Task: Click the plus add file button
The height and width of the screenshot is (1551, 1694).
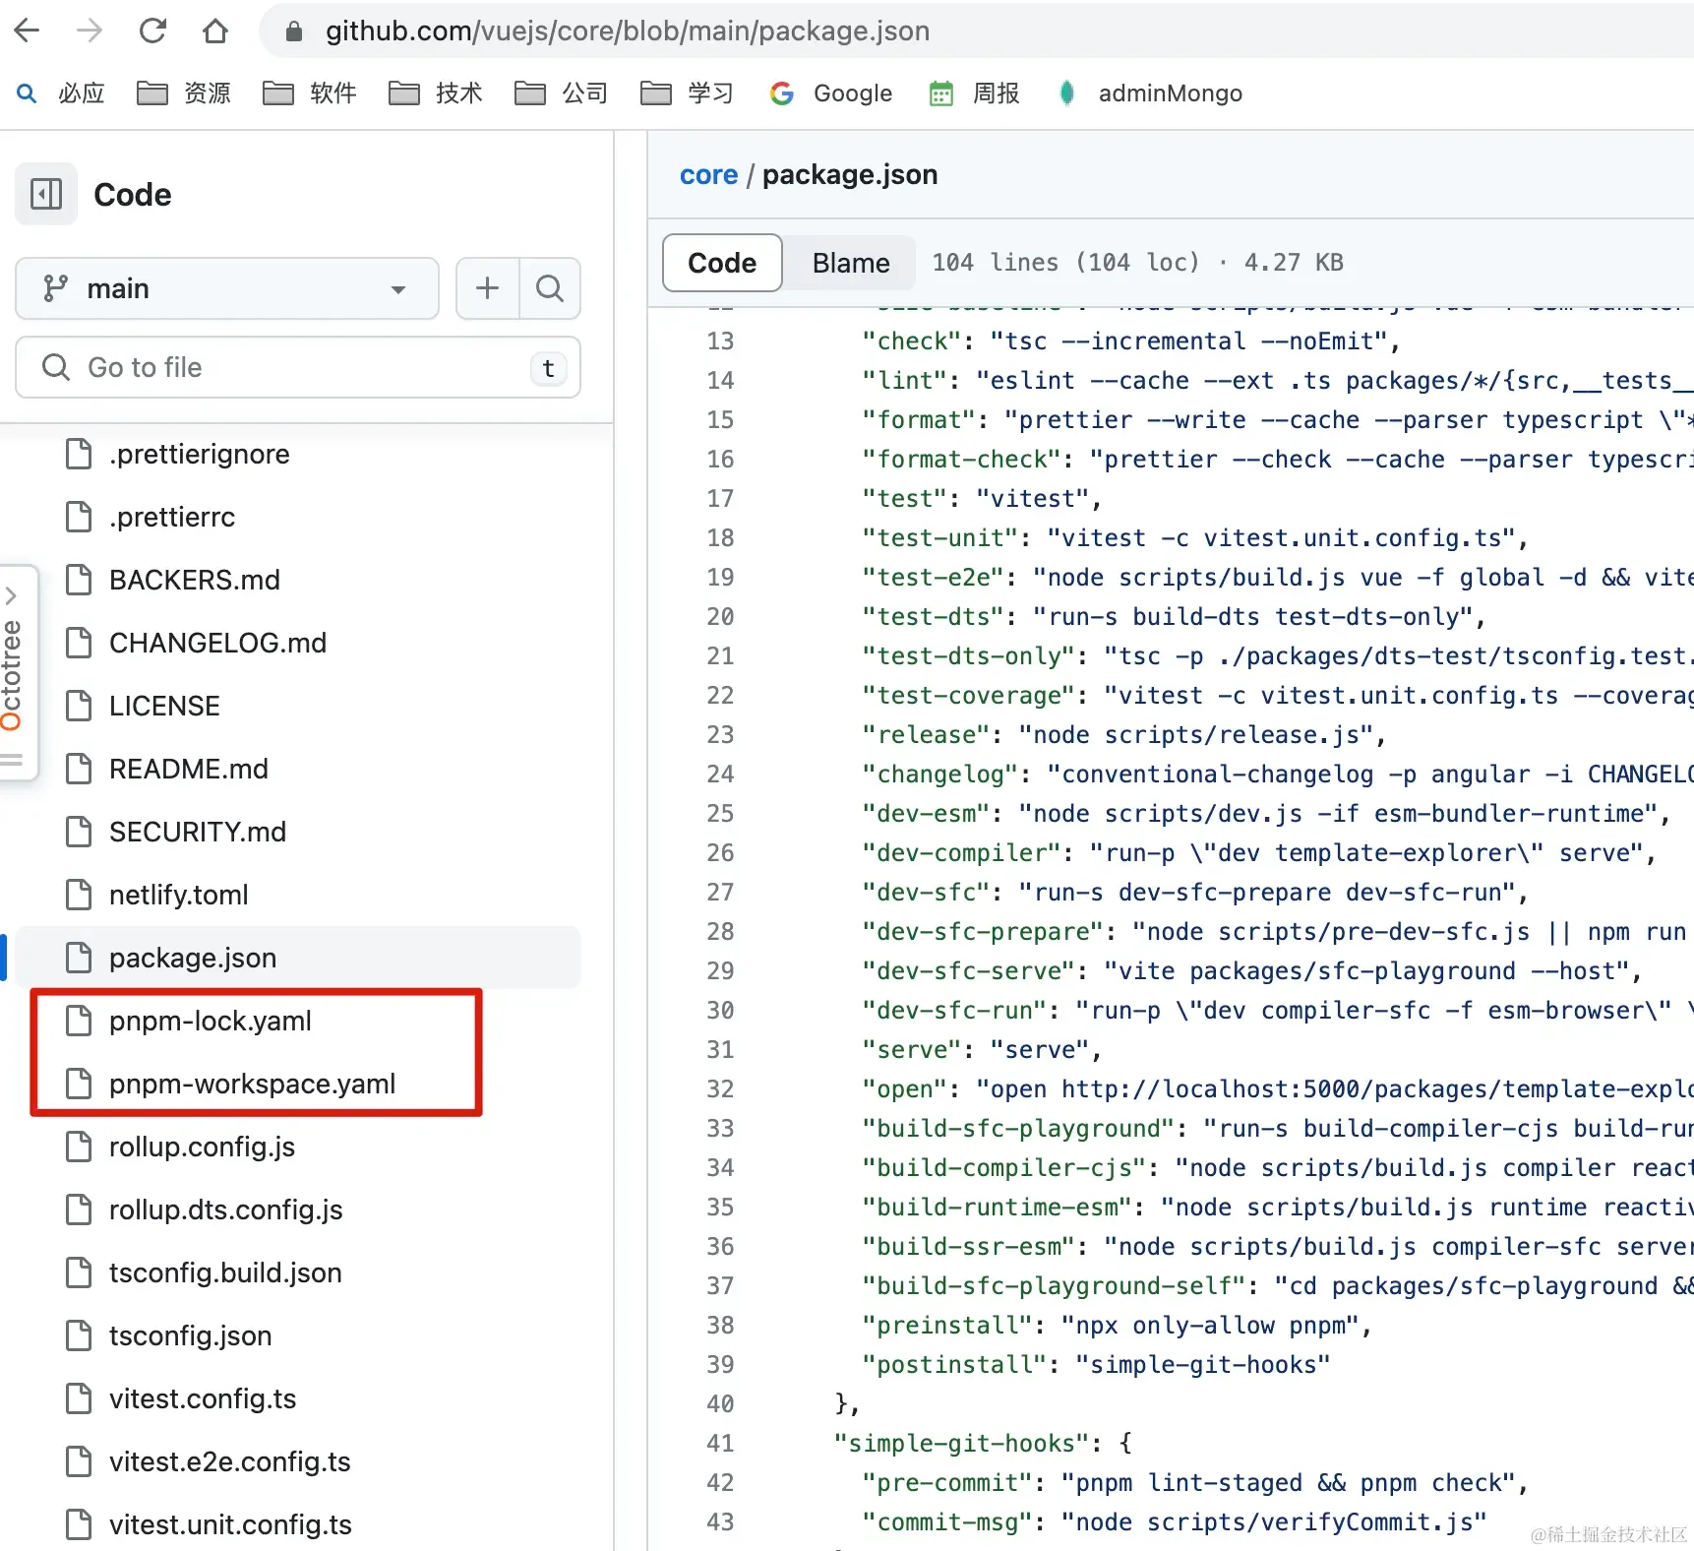Action: [487, 288]
